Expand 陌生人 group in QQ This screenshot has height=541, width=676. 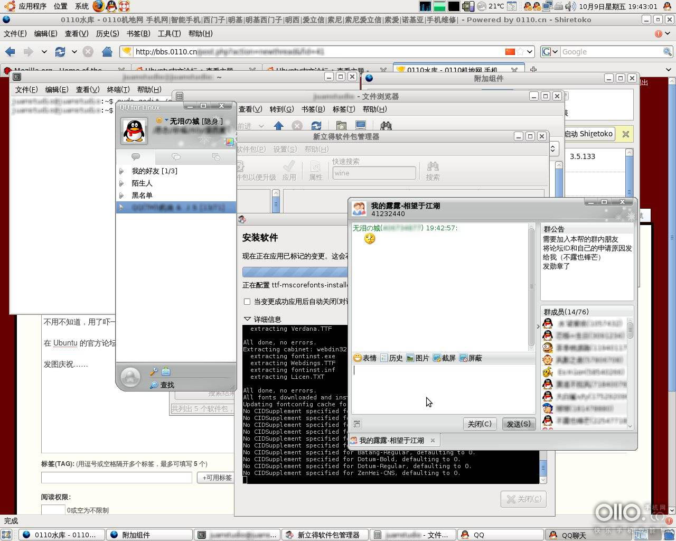tap(121, 183)
